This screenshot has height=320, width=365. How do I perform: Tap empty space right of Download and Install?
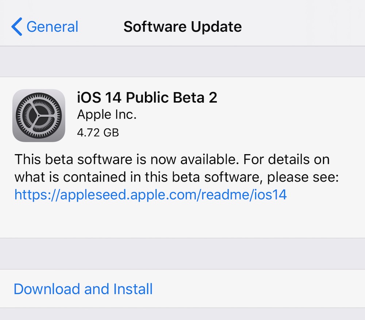coord(255,289)
